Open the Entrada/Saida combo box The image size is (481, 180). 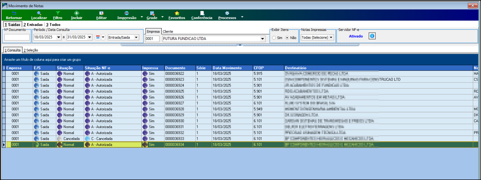point(136,37)
